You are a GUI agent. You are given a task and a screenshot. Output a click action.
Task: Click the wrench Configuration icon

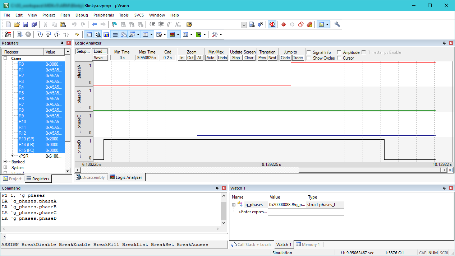[x=337, y=24]
